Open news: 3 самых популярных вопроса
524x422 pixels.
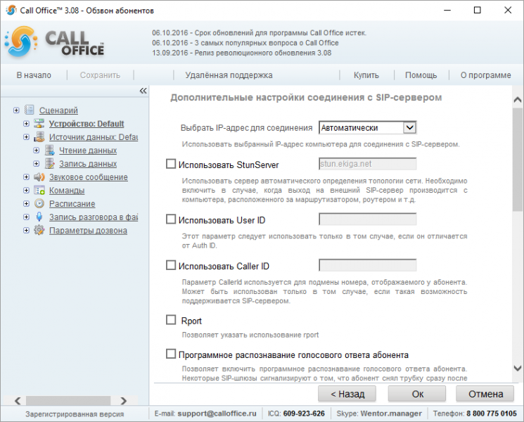coord(245,43)
